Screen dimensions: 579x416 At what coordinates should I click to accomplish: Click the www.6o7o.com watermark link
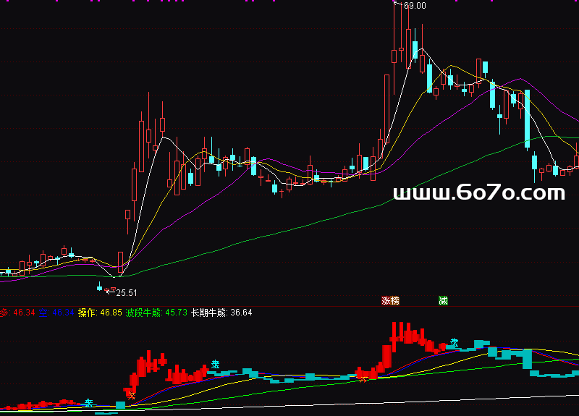pyautogui.click(x=478, y=192)
